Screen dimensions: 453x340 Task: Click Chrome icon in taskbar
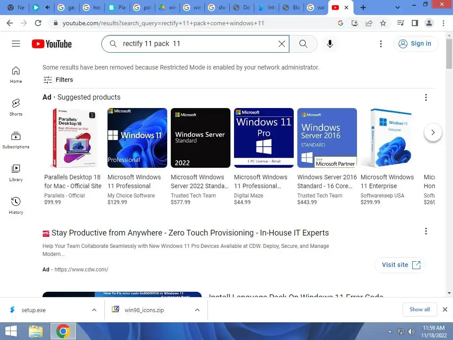click(x=63, y=331)
